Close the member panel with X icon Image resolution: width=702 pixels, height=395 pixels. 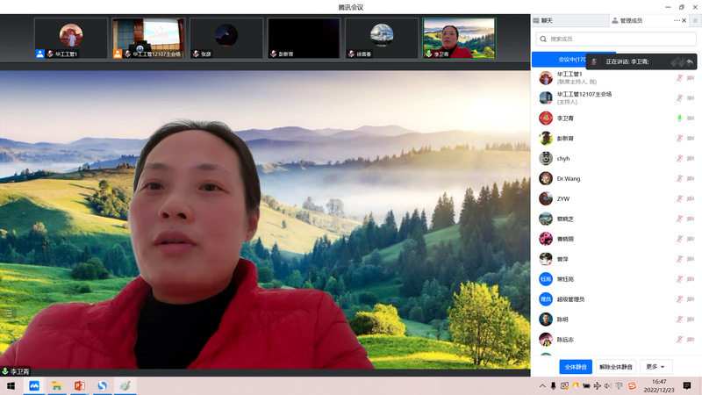click(684, 20)
